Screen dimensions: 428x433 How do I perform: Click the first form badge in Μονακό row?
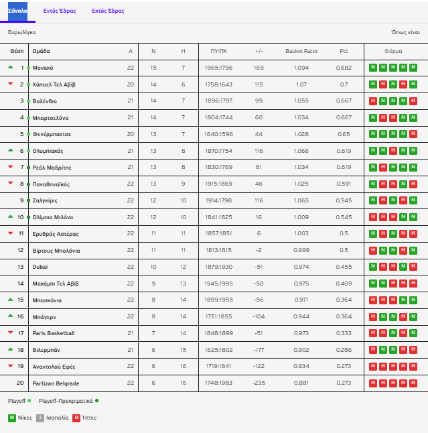tap(373, 68)
